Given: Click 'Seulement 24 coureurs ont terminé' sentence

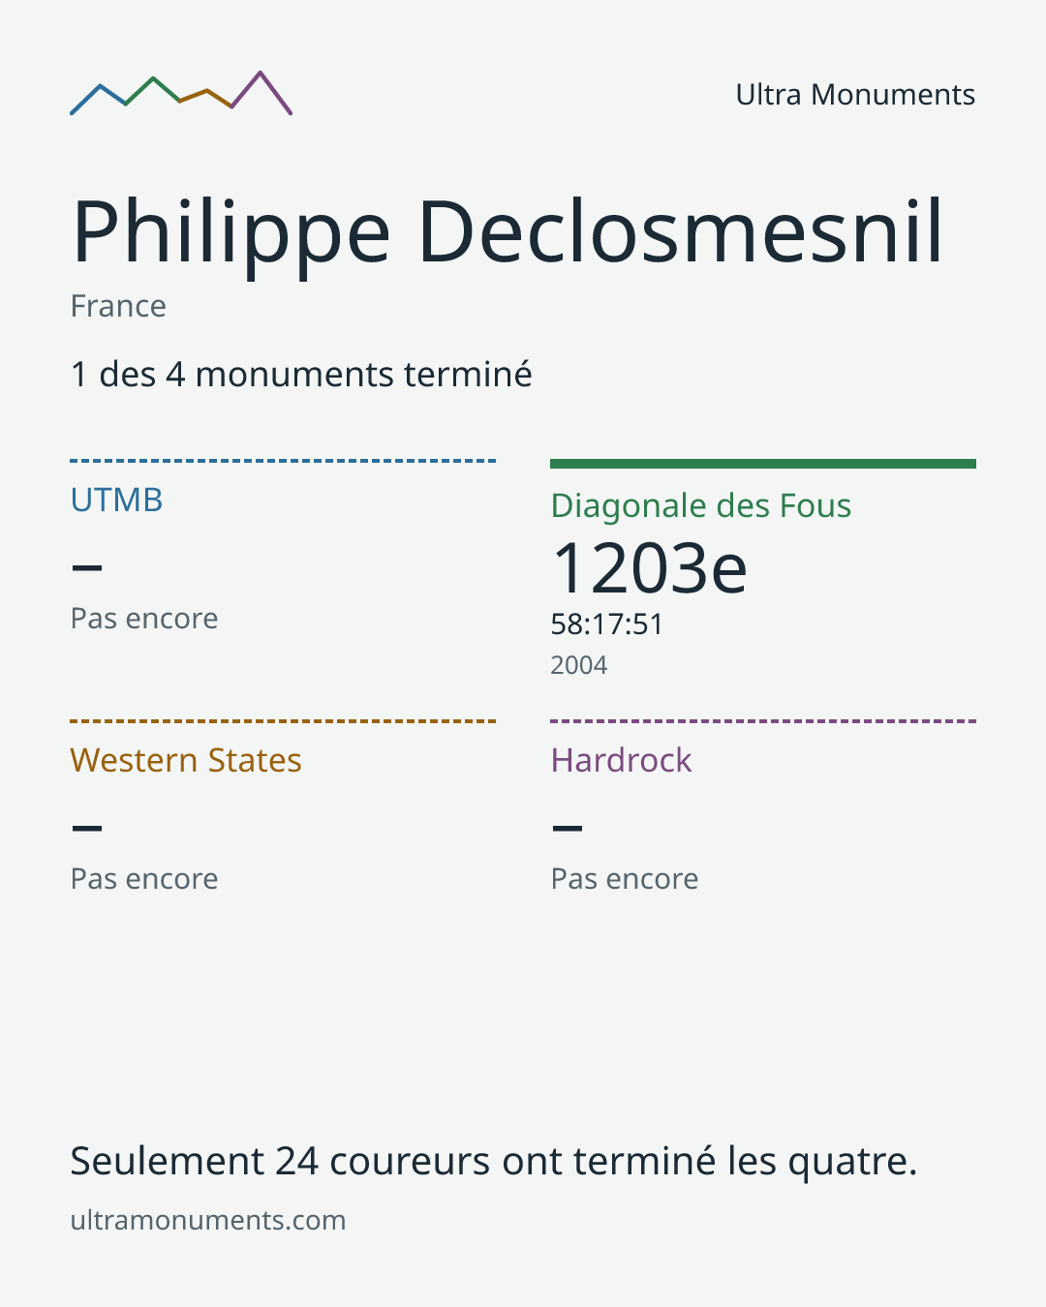Looking at the screenshot, I should tap(494, 1161).
